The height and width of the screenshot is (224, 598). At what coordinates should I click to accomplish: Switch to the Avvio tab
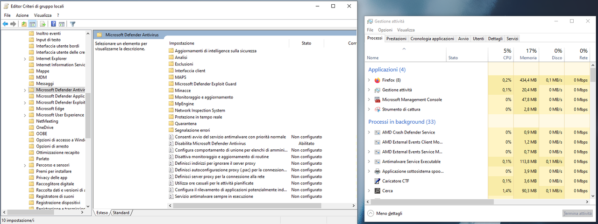pos(463,39)
